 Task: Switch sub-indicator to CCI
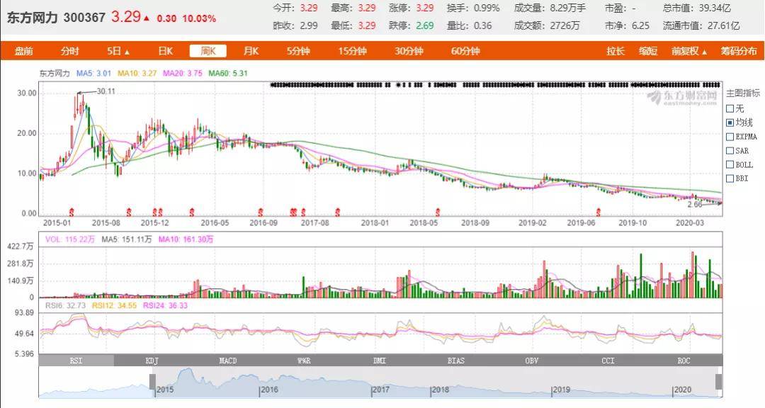608,361
